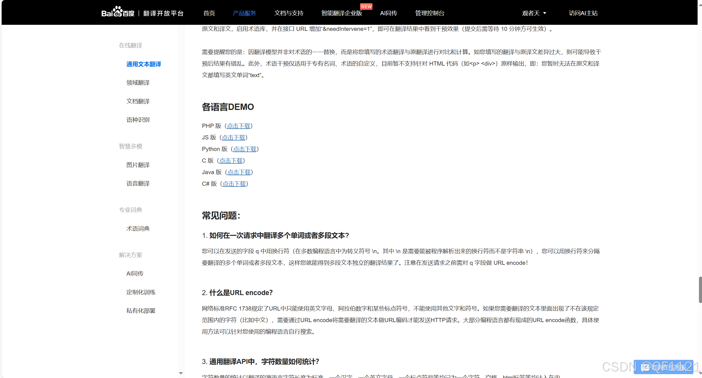Viewport: 702px width, 378px height.
Task: Select the 产品服务 menu item
Action: coord(244,13)
